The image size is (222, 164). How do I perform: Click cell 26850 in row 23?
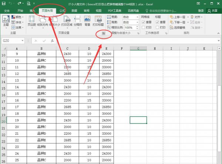[107, 140]
